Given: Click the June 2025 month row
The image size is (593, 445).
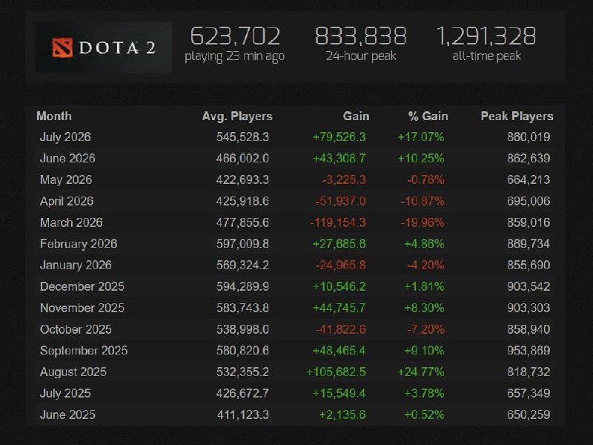Looking at the screenshot, I should (x=295, y=415).
